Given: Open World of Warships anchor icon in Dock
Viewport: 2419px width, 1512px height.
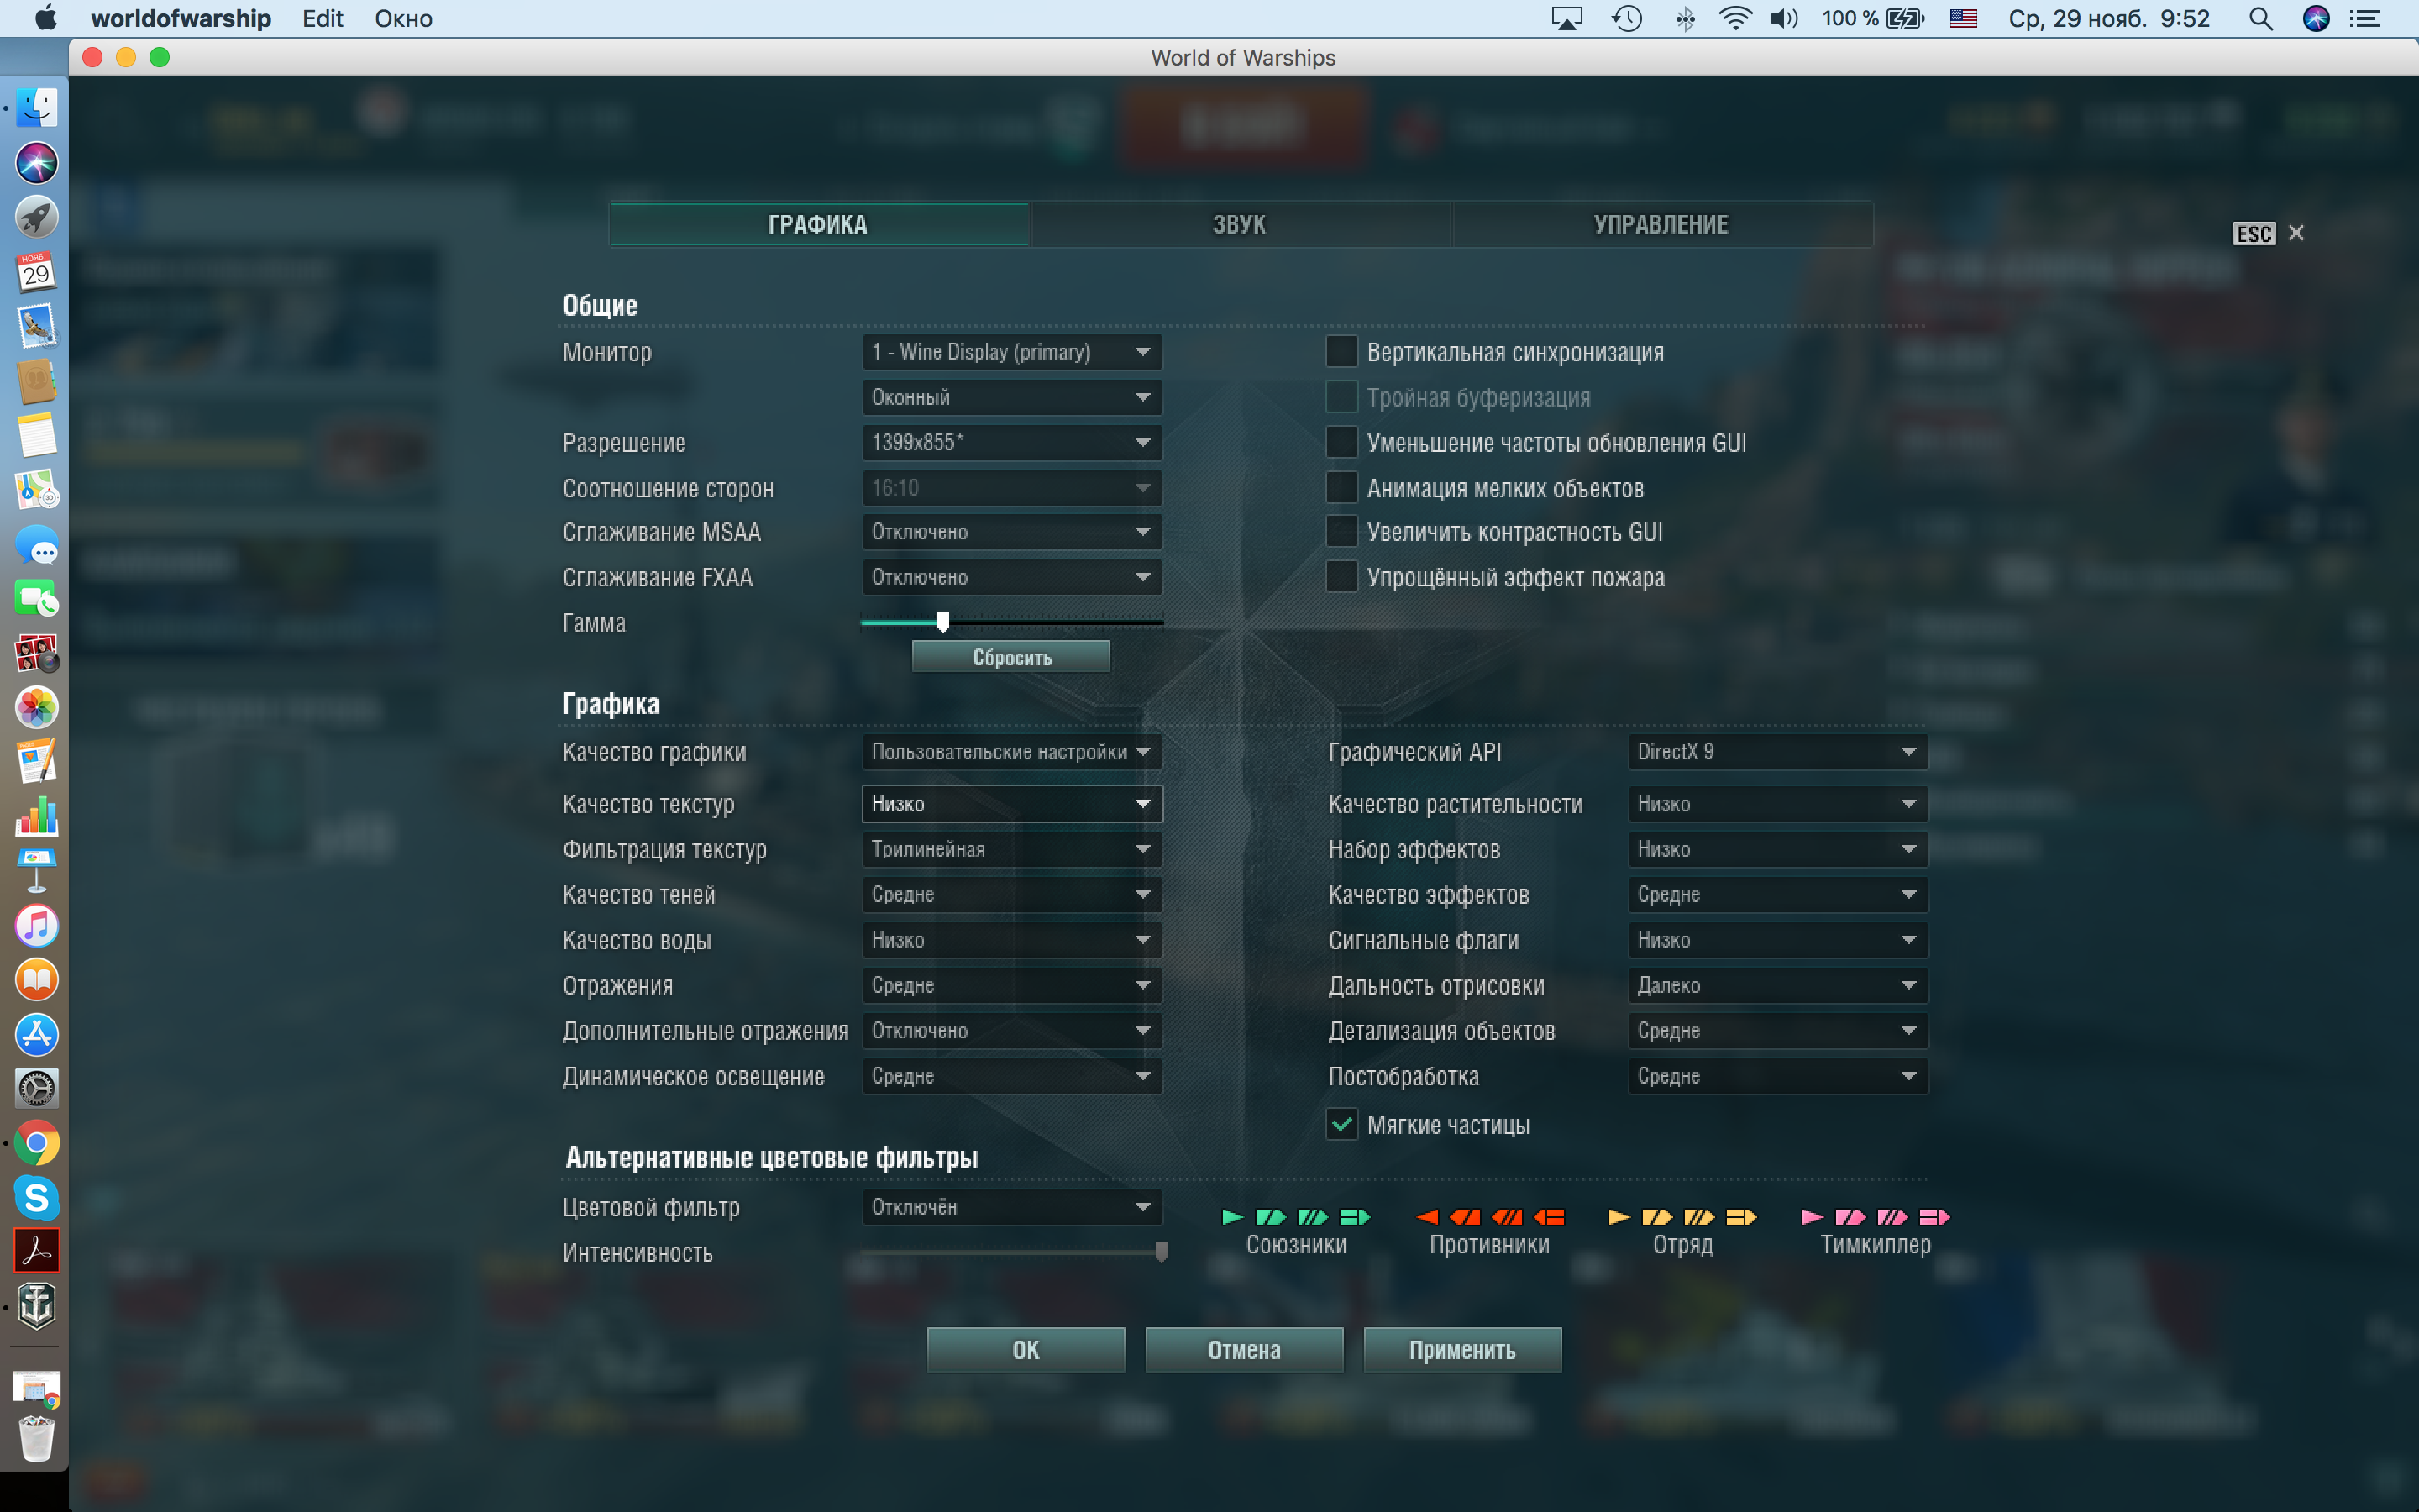Looking at the screenshot, I should point(37,1306).
